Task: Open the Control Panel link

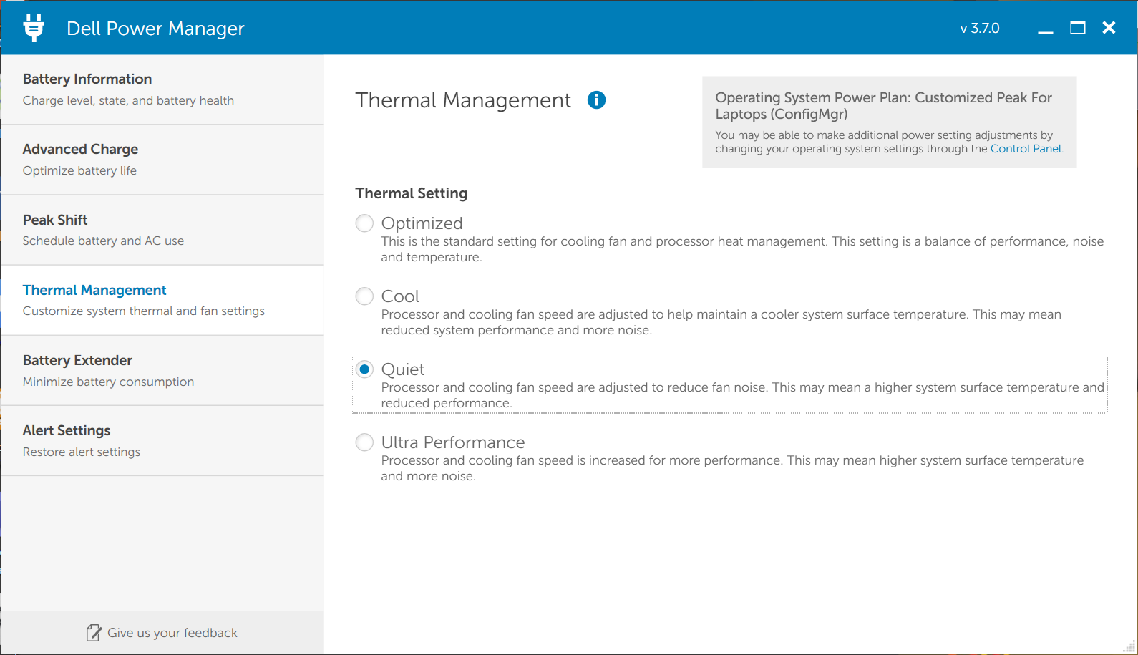Action: (1026, 149)
